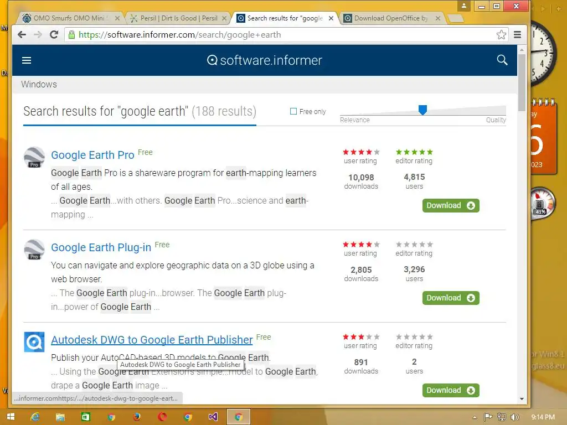567x425 pixels.
Task: Click the volume speaker tray icon
Action: coord(514,417)
